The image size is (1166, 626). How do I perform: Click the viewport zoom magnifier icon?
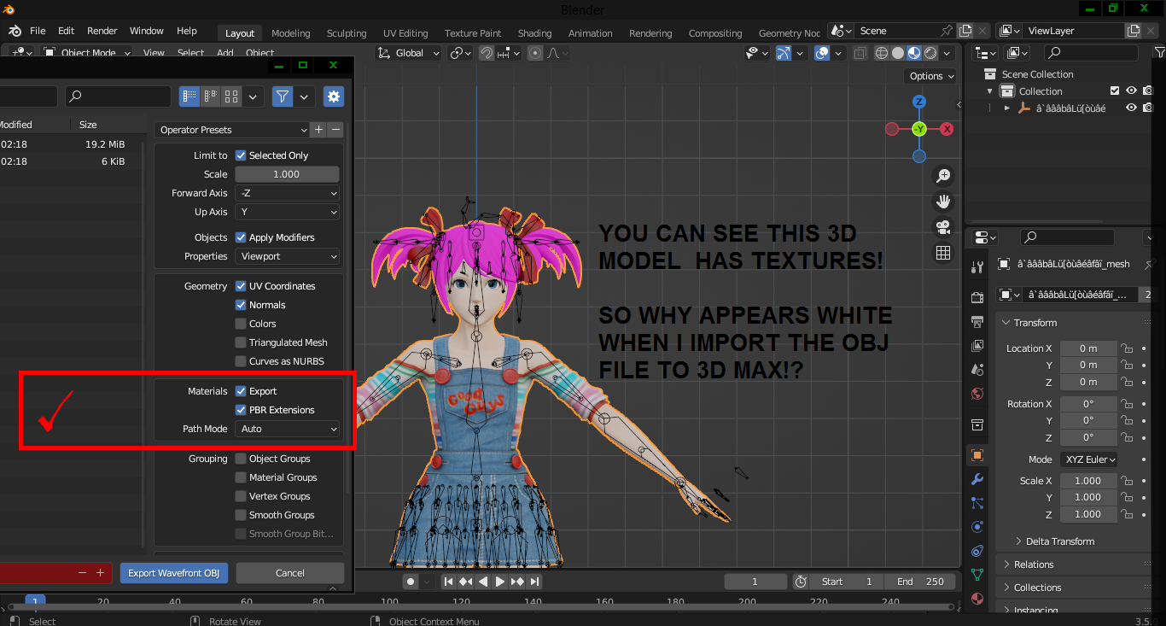[943, 176]
